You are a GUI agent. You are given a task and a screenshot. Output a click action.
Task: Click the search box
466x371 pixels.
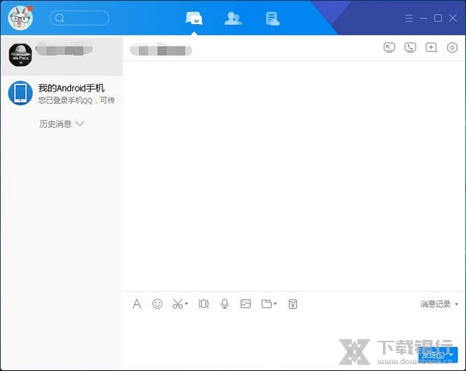(80, 18)
